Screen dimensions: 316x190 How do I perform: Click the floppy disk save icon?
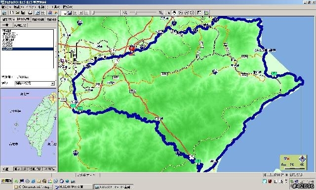pos(23,13)
